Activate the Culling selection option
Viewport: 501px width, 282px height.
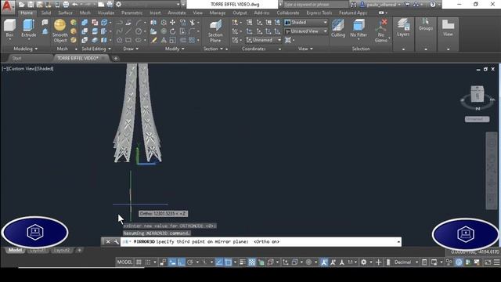(338, 28)
